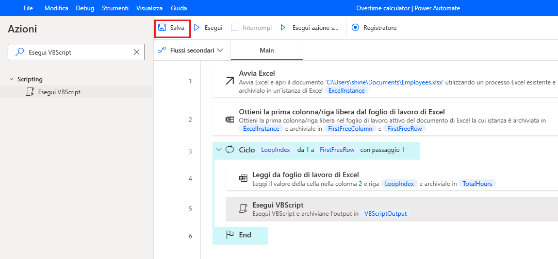558x259 pixels.
Task: Select the Main tab
Action: pos(267,50)
